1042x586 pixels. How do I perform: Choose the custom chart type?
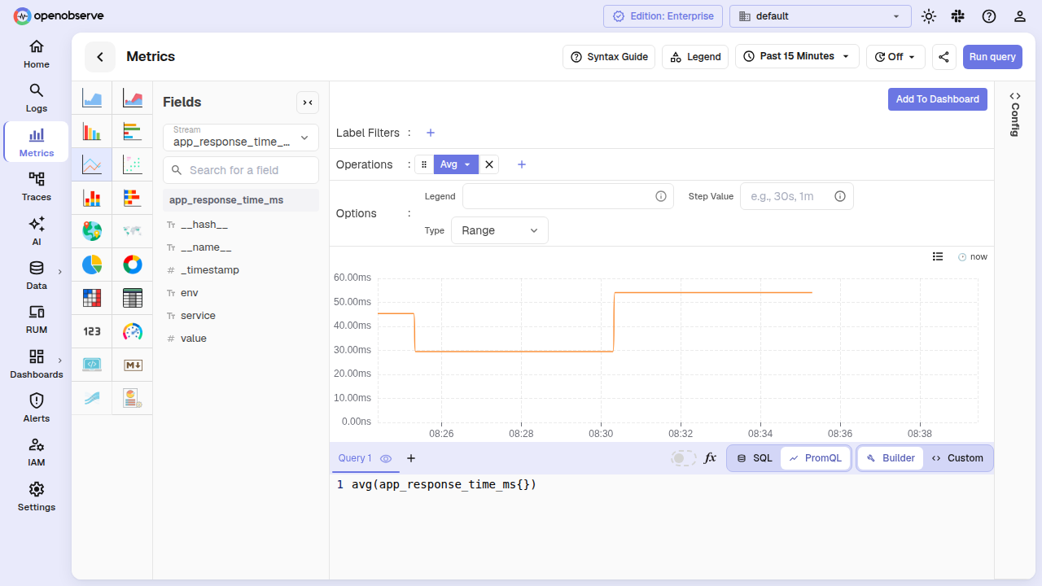(133, 398)
